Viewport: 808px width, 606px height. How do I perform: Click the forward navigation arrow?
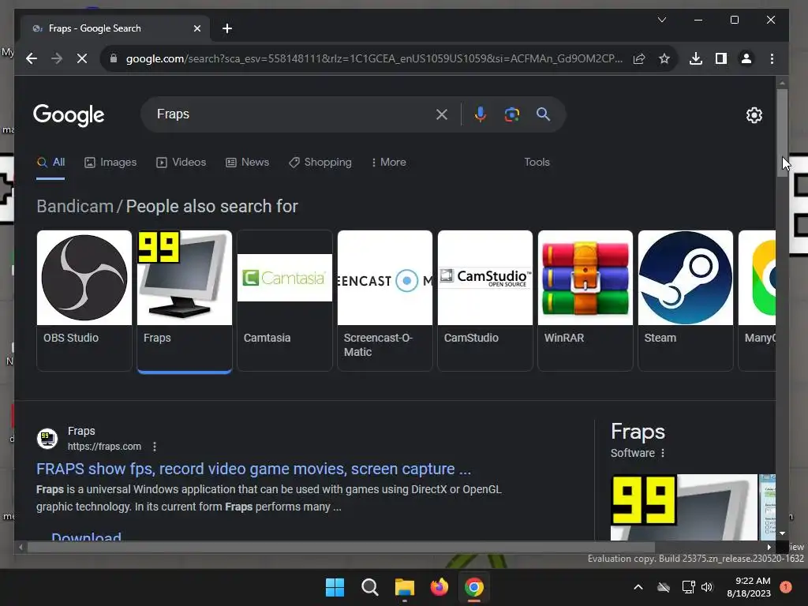pyautogui.click(x=57, y=58)
